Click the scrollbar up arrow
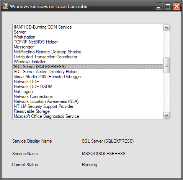The width and height of the screenshot is (183, 180). (167, 28)
